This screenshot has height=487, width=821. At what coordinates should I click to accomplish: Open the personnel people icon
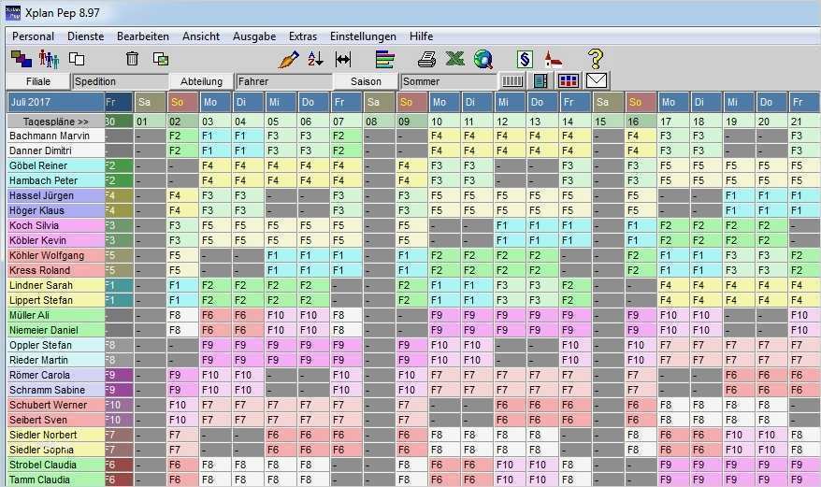[x=49, y=59]
